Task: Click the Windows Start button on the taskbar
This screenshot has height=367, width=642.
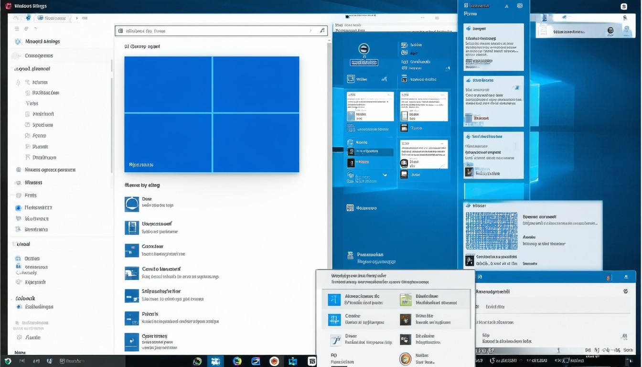Action: (8, 361)
